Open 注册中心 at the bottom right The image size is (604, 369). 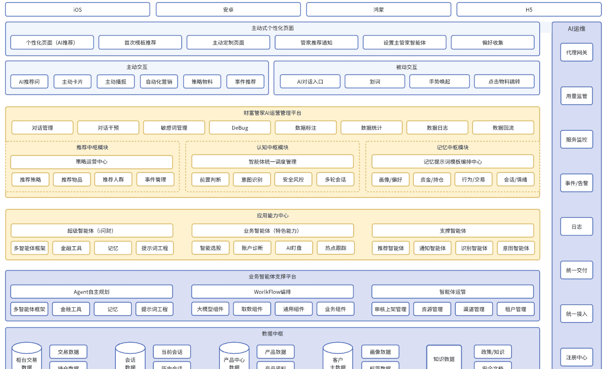click(576, 357)
